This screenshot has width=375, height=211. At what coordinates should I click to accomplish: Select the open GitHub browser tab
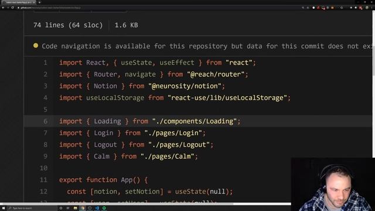18,2
